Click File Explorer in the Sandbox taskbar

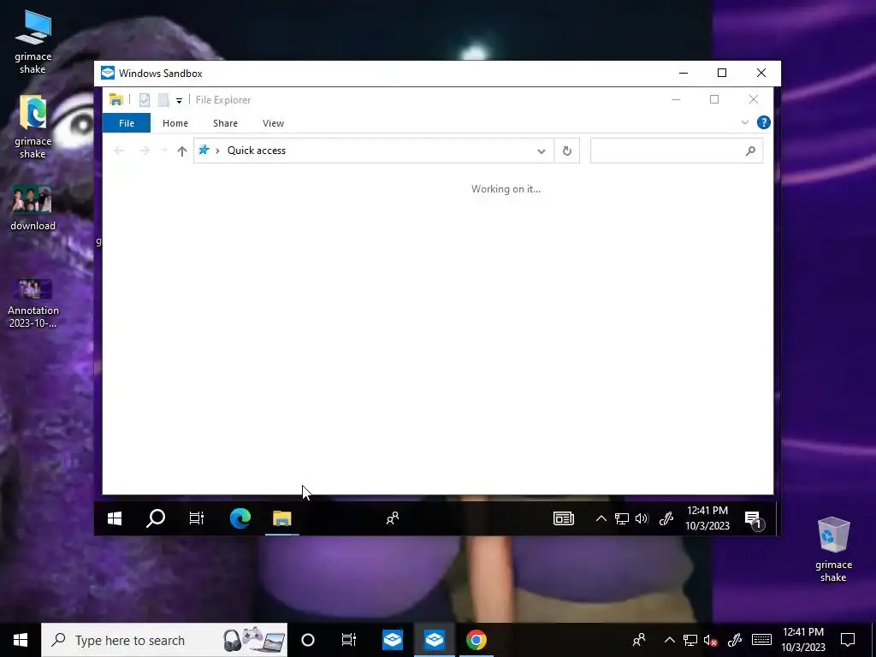point(281,518)
